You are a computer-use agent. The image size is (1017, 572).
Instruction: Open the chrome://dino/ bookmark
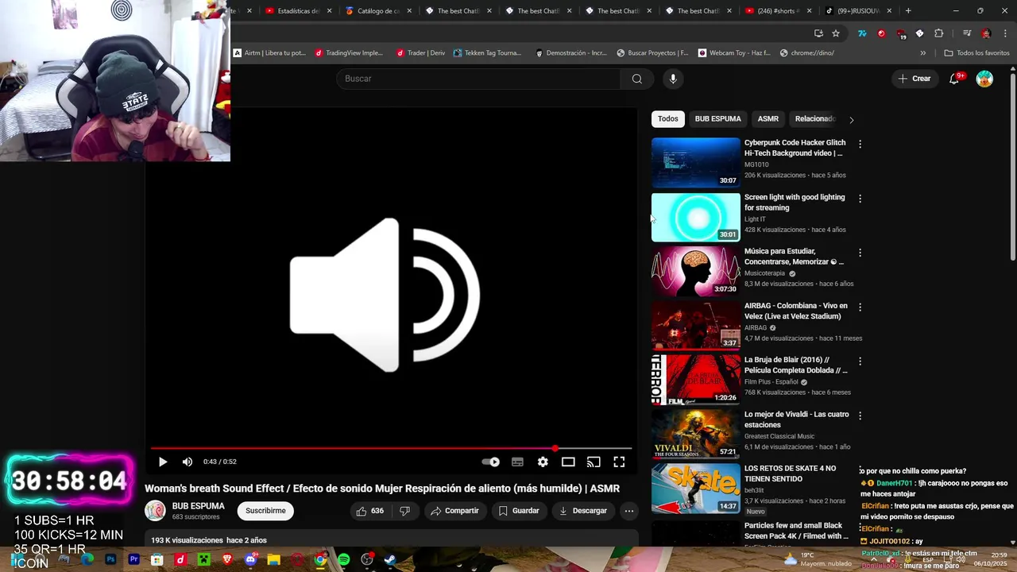(x=806, y=53)
